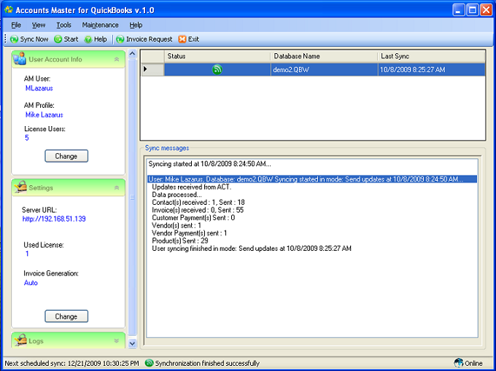
Task: Open the Maintenance menu
Action: [100, 25]
